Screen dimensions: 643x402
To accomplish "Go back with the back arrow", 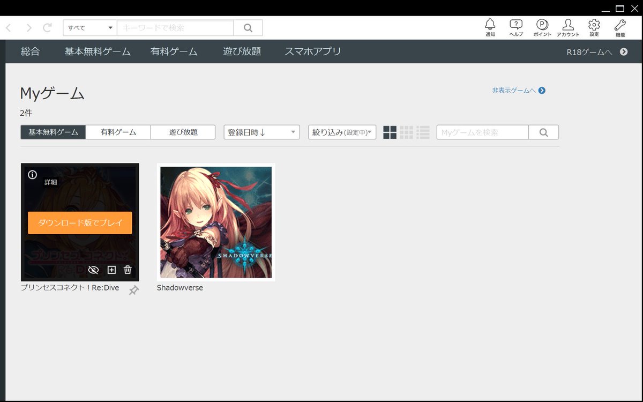I will coord(9,28).
